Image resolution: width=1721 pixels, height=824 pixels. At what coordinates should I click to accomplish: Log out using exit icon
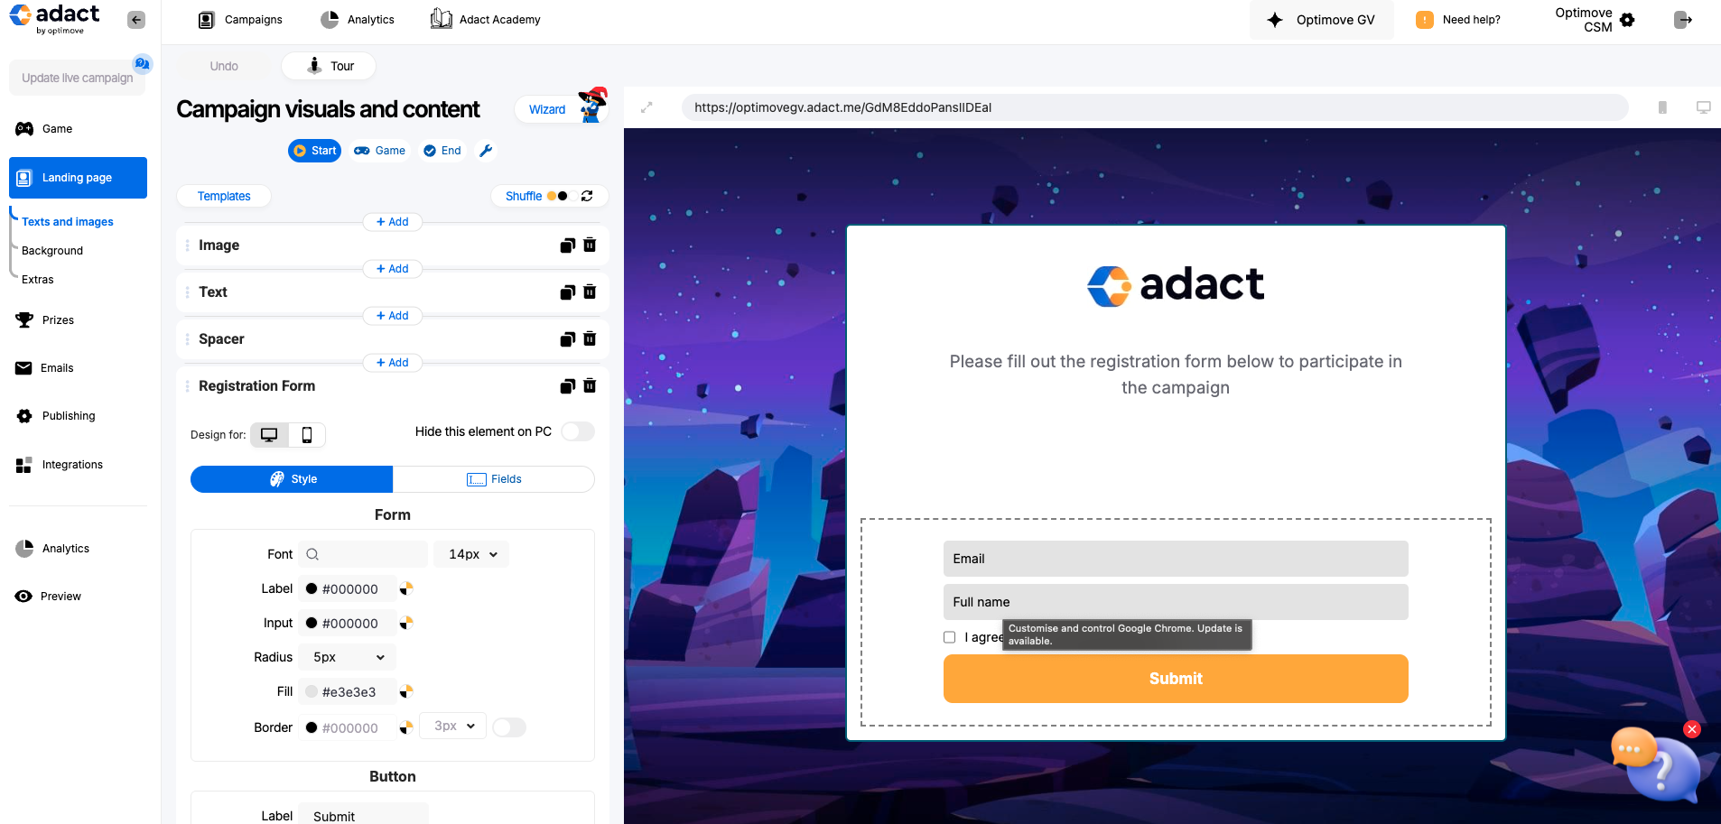1683,20
